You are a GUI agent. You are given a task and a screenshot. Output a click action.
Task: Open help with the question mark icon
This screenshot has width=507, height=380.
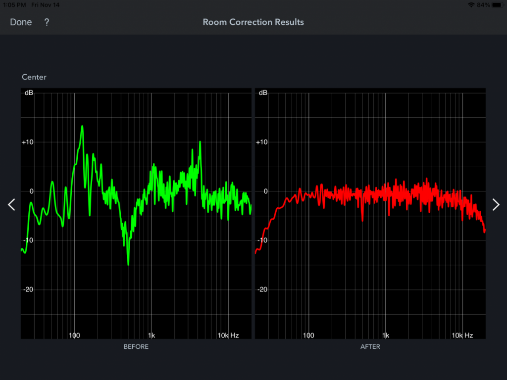point(47,22)
